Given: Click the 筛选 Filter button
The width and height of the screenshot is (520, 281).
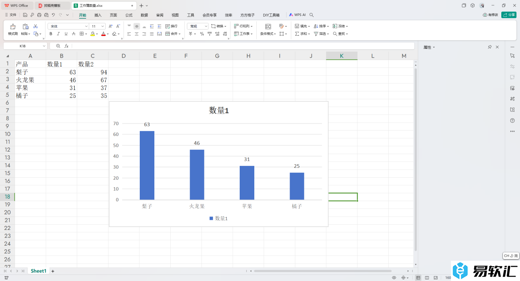Looking at the screenshot, I should pyautogui.click(x=321, y=34).
